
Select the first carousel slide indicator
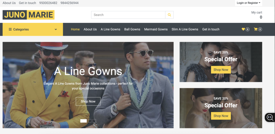click(x=84, y=121)
